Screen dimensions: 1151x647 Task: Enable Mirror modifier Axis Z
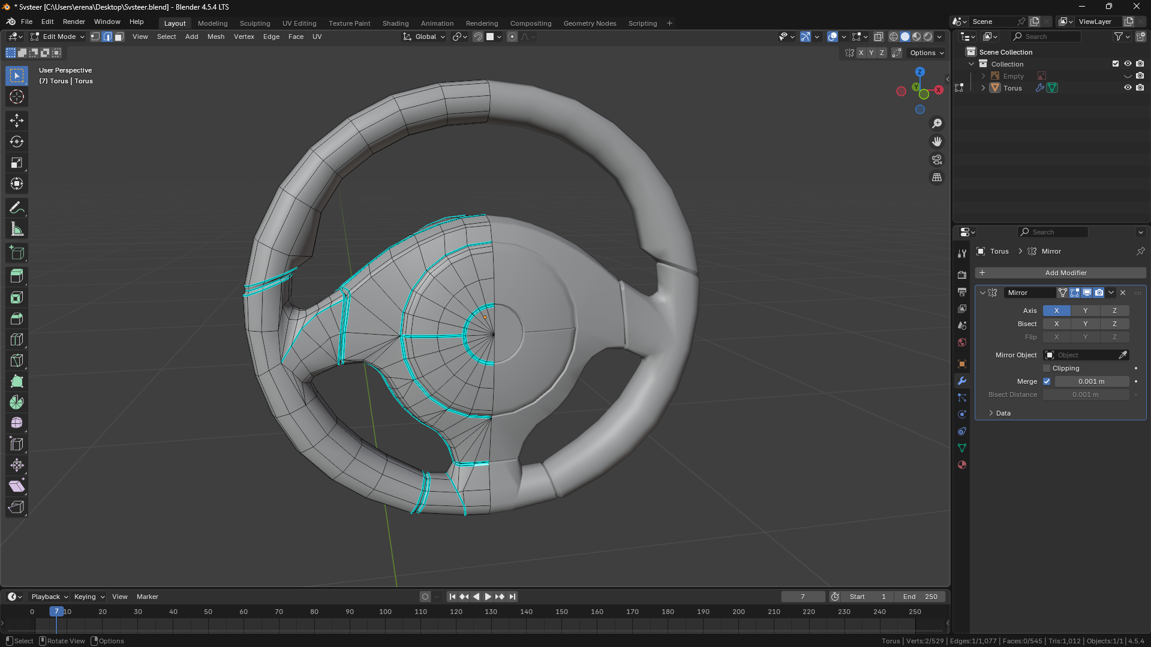point(1114,311)
